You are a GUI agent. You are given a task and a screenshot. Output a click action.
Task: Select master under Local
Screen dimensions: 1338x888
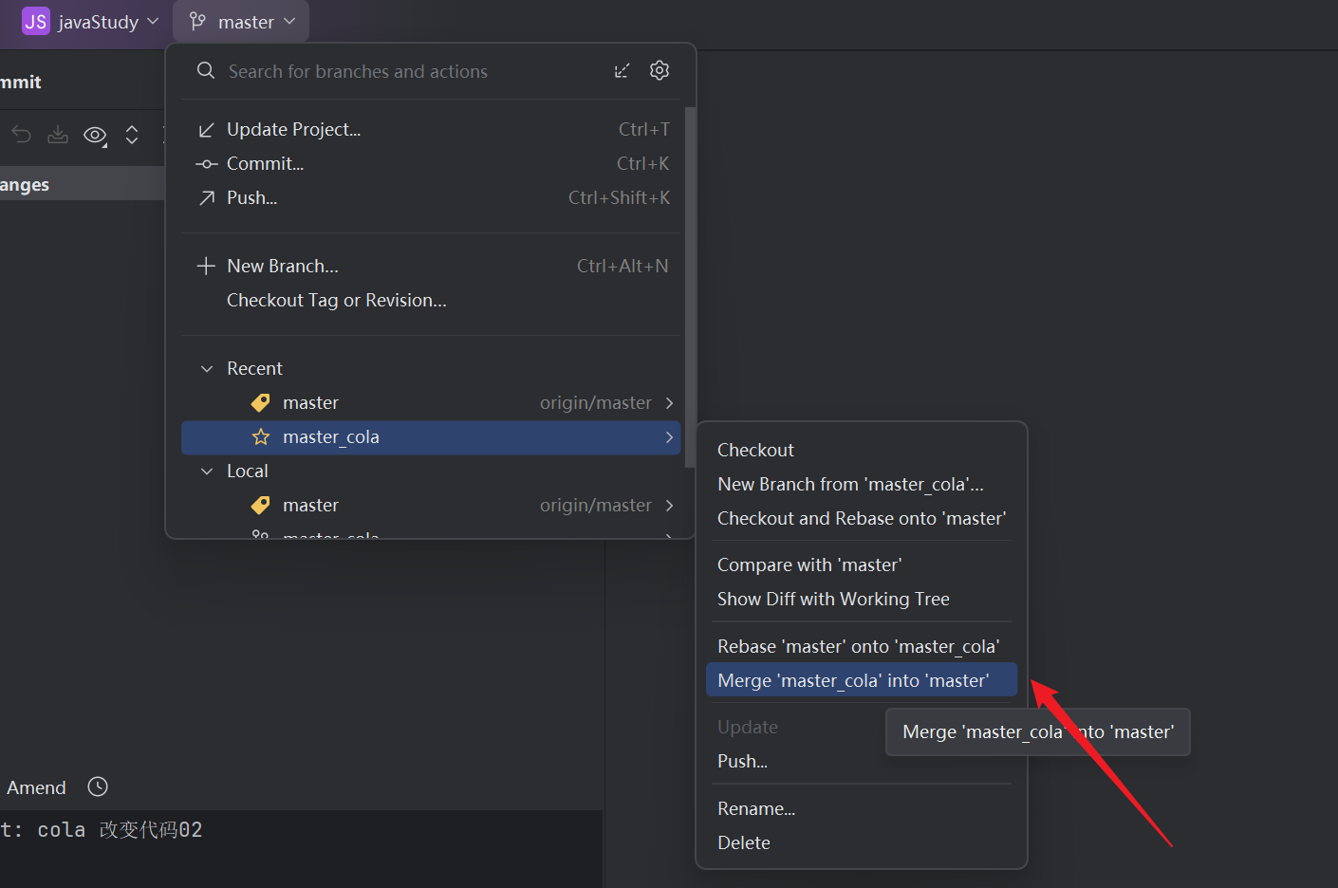(432, 505)
